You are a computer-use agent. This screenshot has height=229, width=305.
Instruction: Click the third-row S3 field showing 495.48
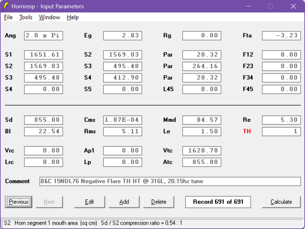43,78
